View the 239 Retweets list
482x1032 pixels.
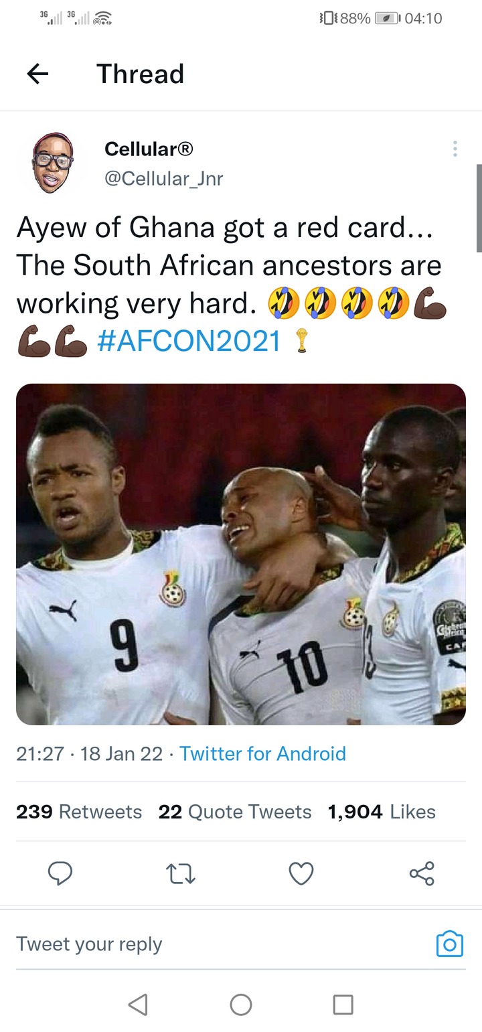tap(79, 812)
